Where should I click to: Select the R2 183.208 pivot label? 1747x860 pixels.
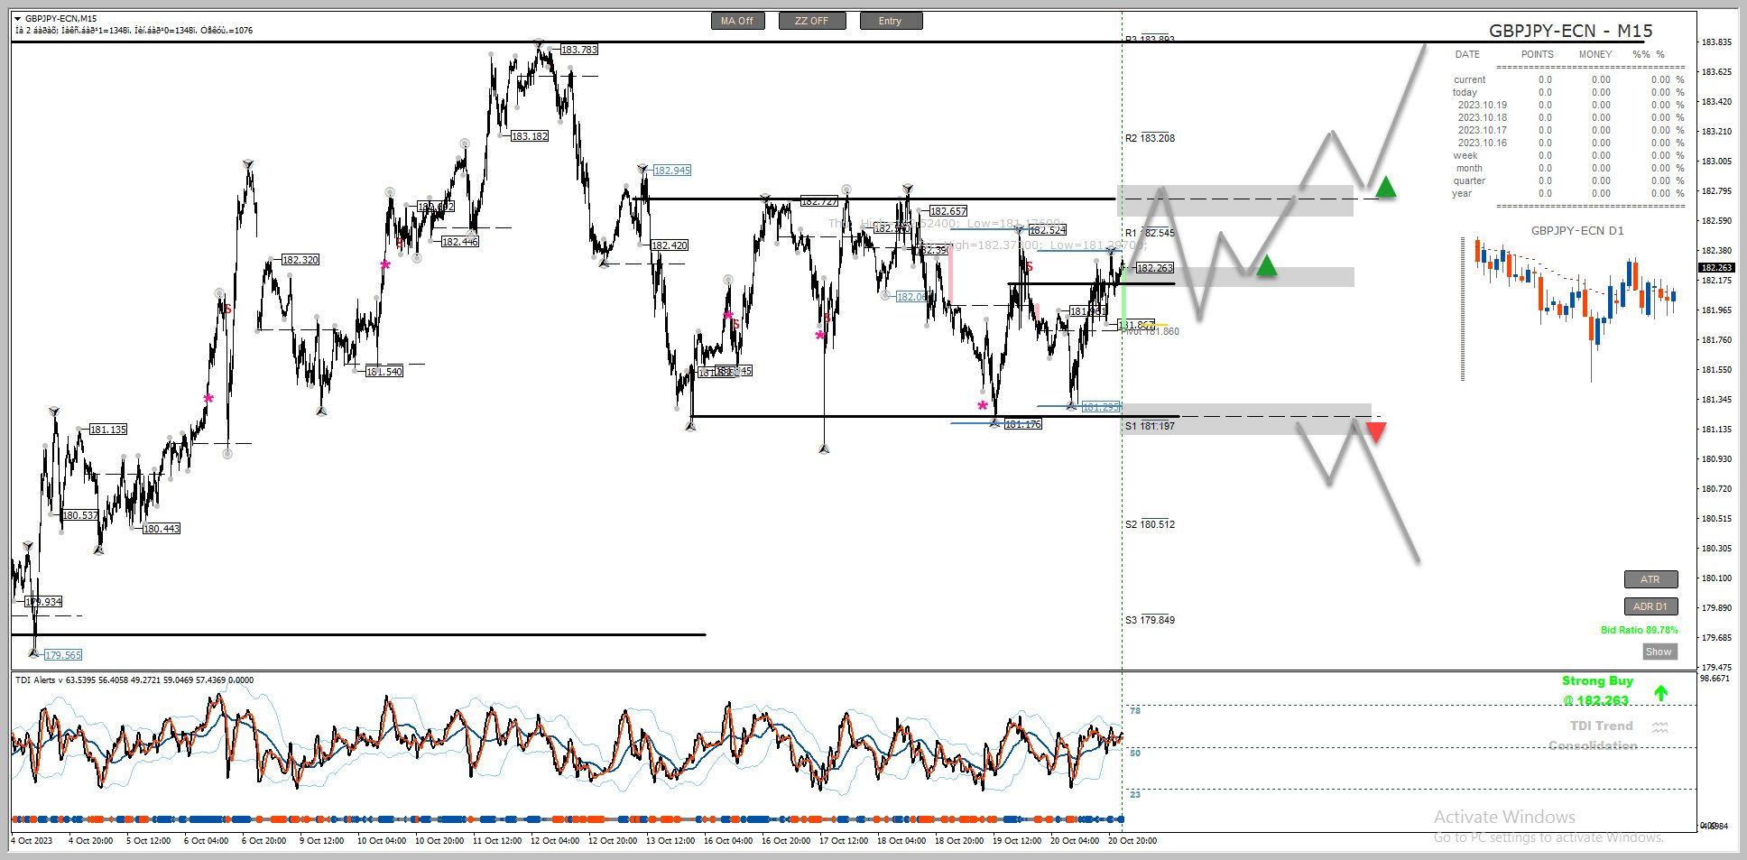pos(1150,138)
